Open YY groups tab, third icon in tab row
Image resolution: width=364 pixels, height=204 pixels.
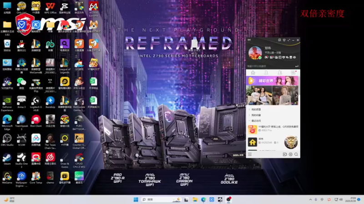coord(280,73)
